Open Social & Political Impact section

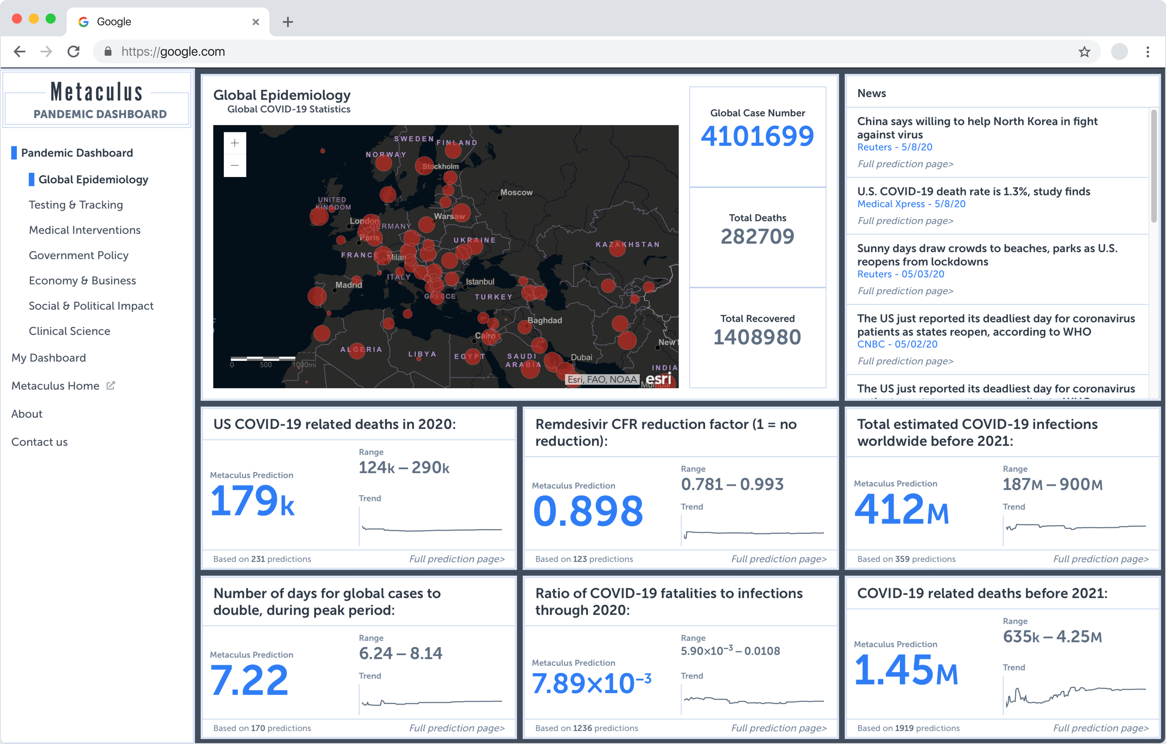pos(91,306)
